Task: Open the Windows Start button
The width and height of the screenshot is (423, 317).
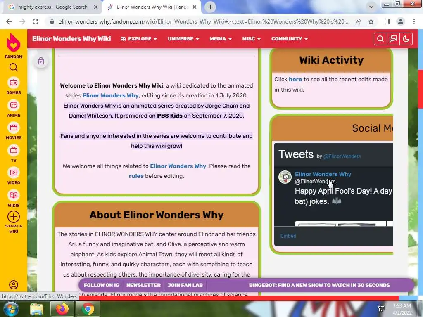Action: (10, 309)
